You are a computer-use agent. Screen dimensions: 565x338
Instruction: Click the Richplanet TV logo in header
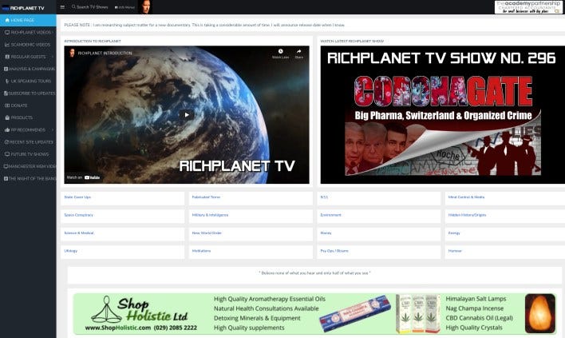(x=23, y=7)
